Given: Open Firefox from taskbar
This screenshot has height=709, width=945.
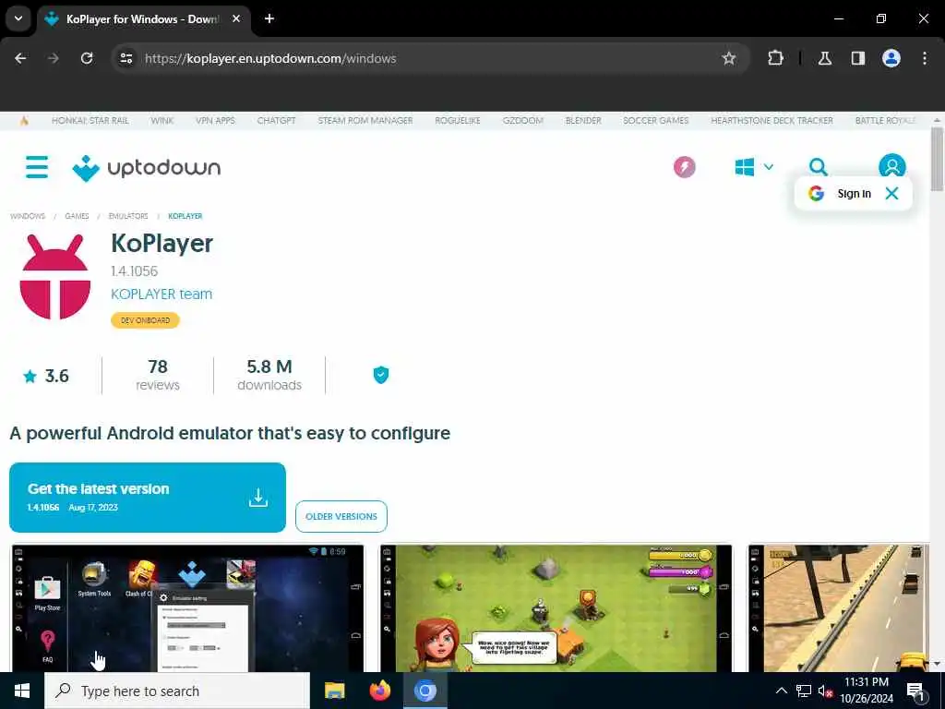Looking at the screenshot, I should [379, 691].
